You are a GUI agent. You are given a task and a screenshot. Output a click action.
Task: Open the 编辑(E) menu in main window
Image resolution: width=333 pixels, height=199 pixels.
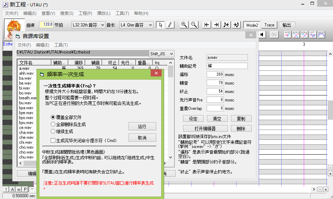click(x=30, y=13)
